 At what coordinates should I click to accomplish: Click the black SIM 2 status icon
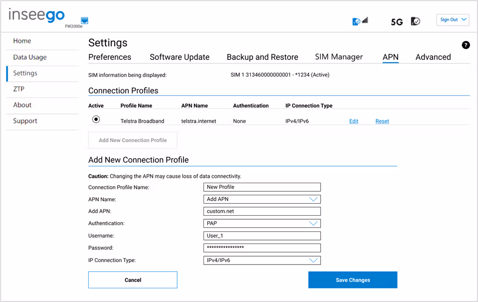415,21
